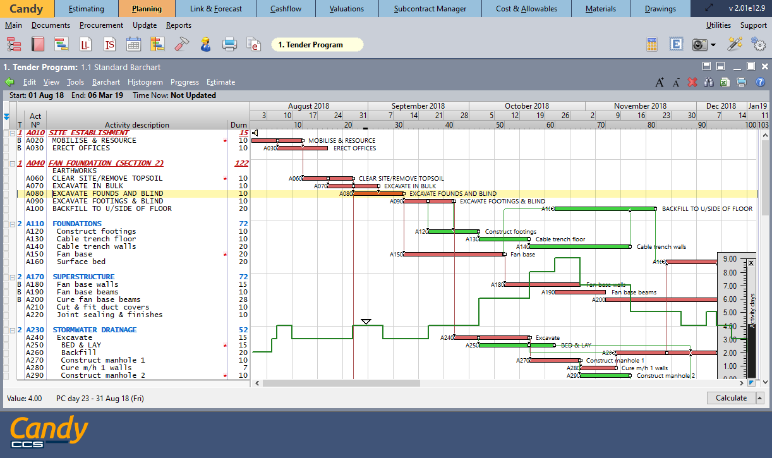Switch to the Estimating tab
Viewport: 772px width, 458px height.
pos(87,9)
